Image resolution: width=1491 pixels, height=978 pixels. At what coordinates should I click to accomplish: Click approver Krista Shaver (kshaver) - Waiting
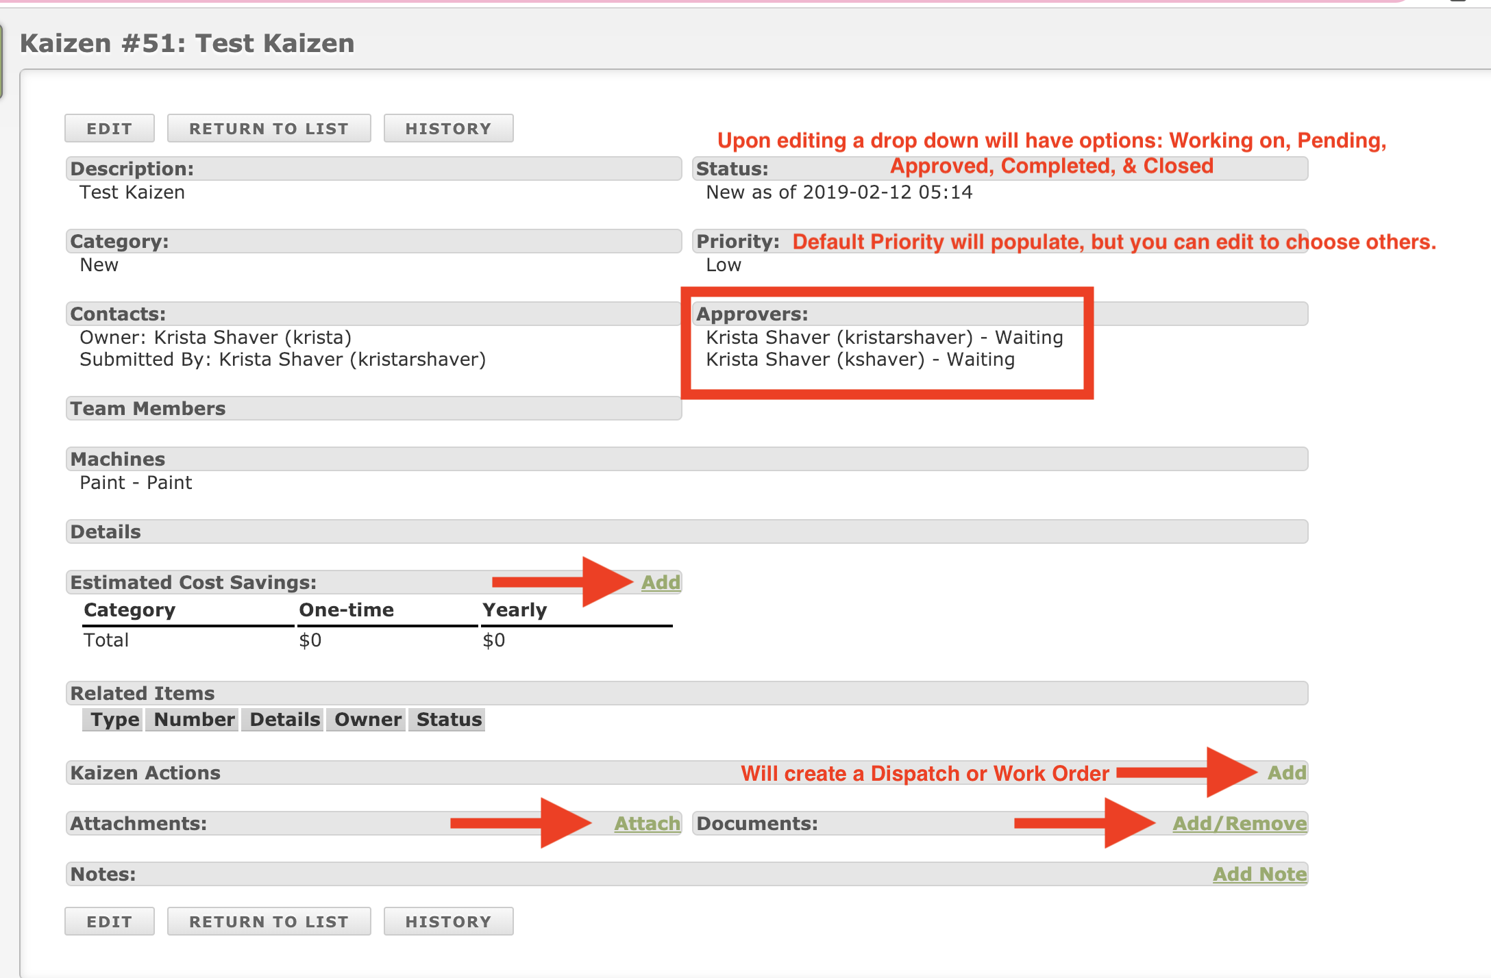coord(861,360)
